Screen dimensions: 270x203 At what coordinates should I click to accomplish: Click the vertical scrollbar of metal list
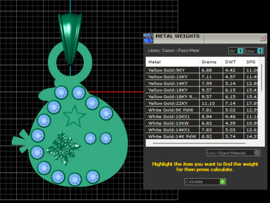coord(262,77)
